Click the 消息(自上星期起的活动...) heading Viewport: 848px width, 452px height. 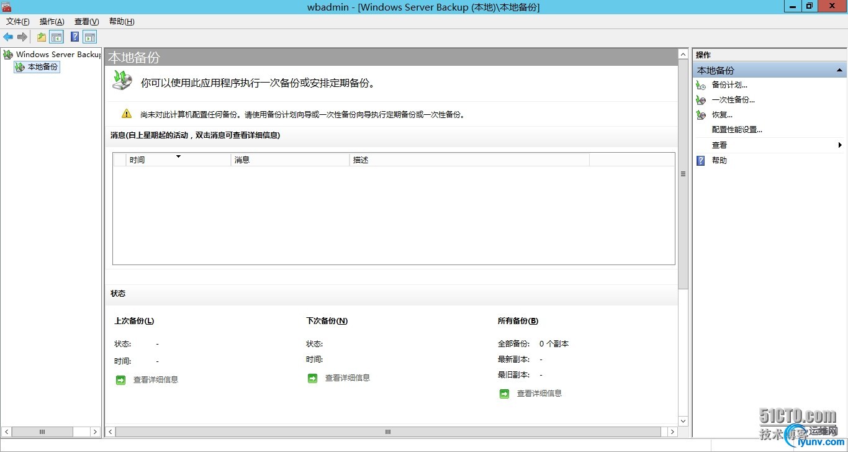click(x=195, y=135)
